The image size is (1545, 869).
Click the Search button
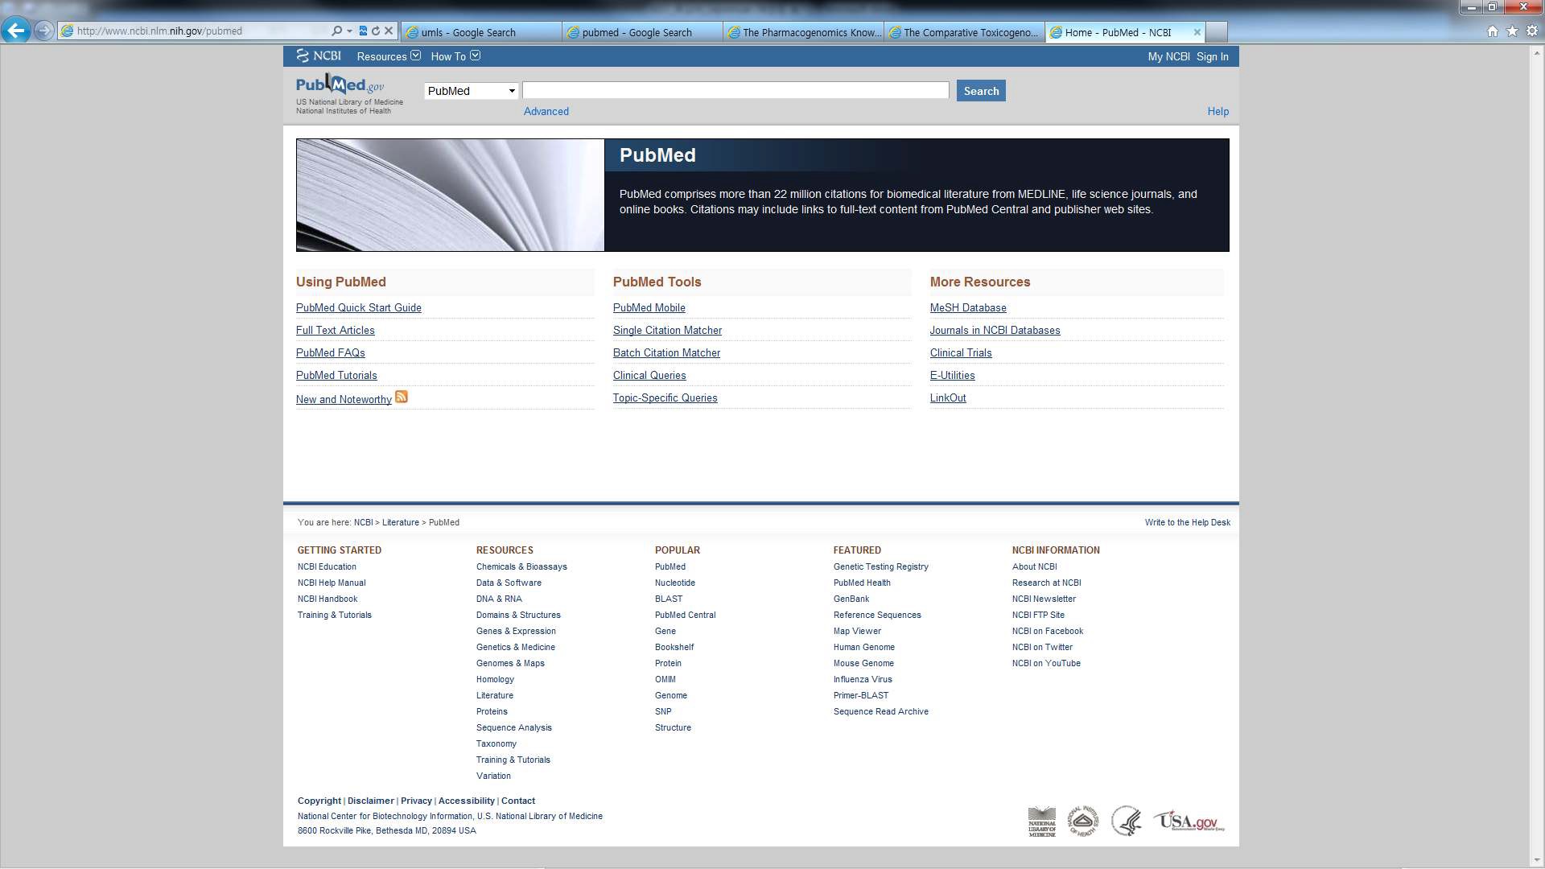tap(979, 90)
